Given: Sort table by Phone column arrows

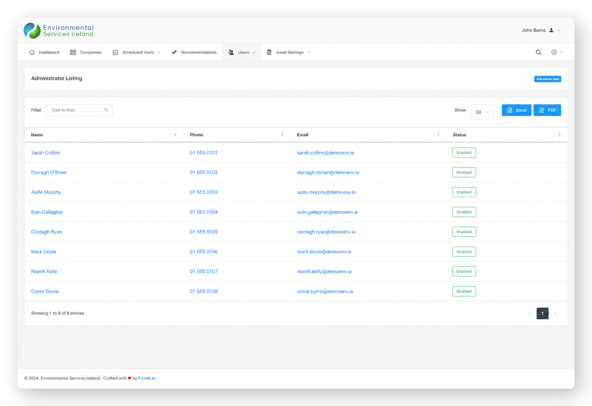Looking at the screenshot, I should (282, 135).
